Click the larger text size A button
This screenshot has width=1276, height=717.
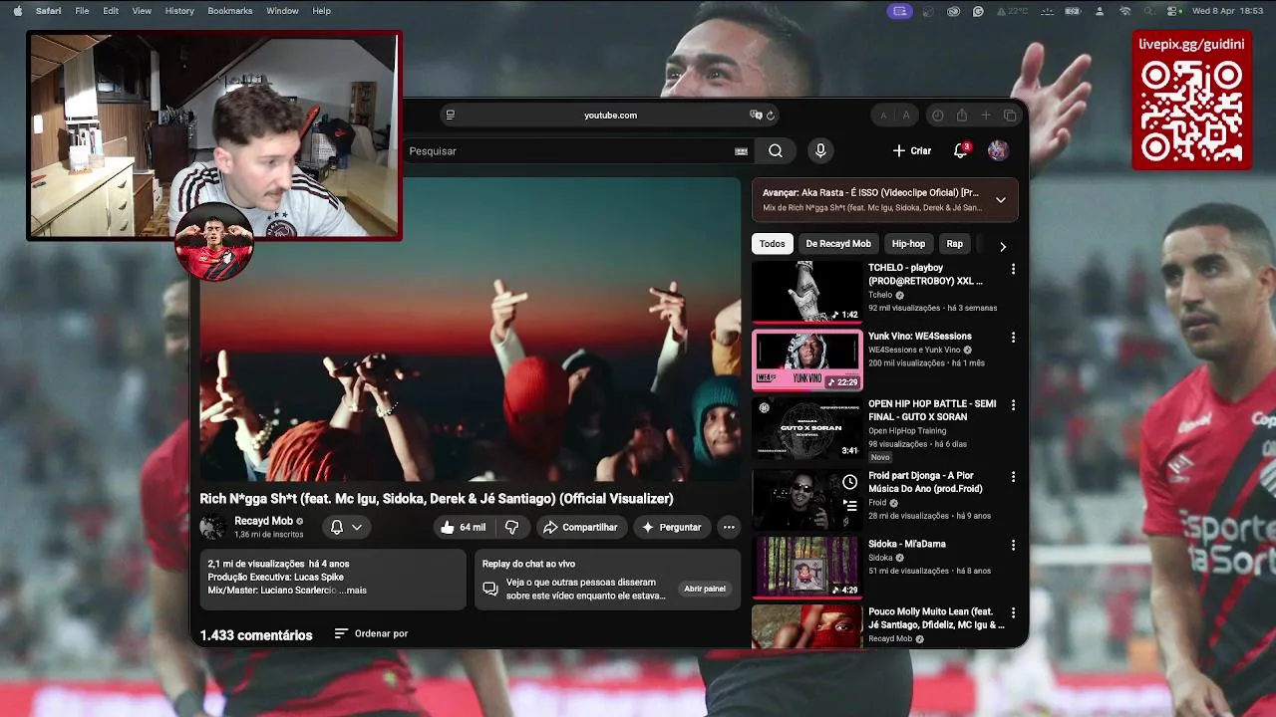(x=906, y=116)
